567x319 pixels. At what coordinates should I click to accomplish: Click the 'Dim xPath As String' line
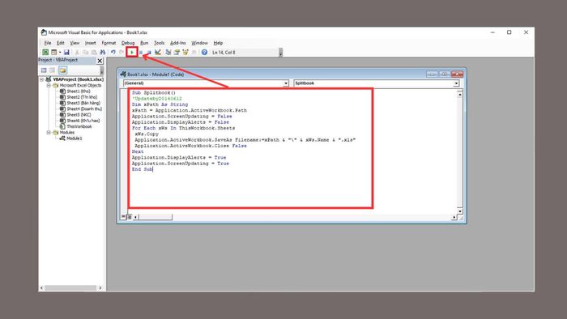160,104
